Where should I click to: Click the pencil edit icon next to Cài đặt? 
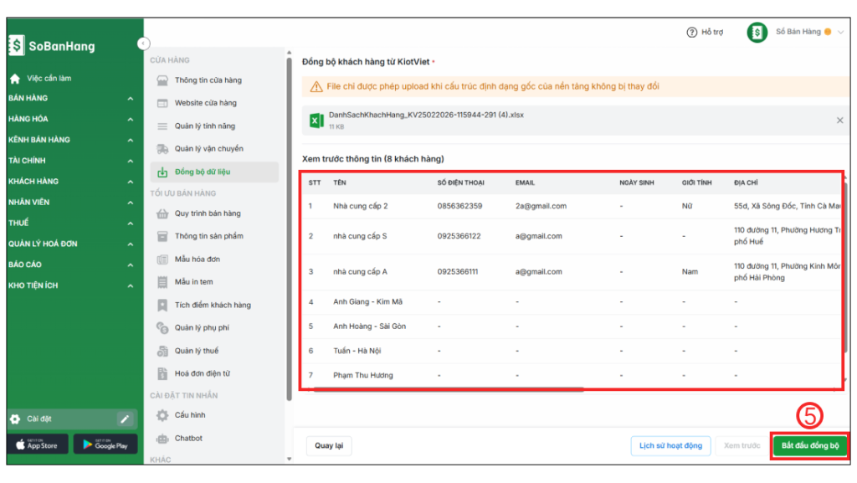pos(125,419)
